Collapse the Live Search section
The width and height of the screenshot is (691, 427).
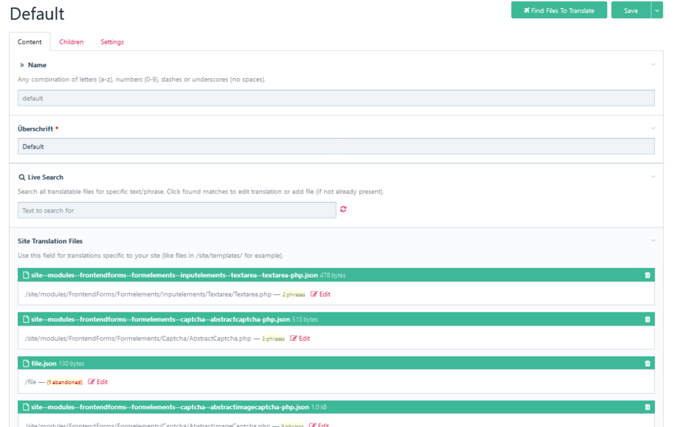(x=653, y=176)
